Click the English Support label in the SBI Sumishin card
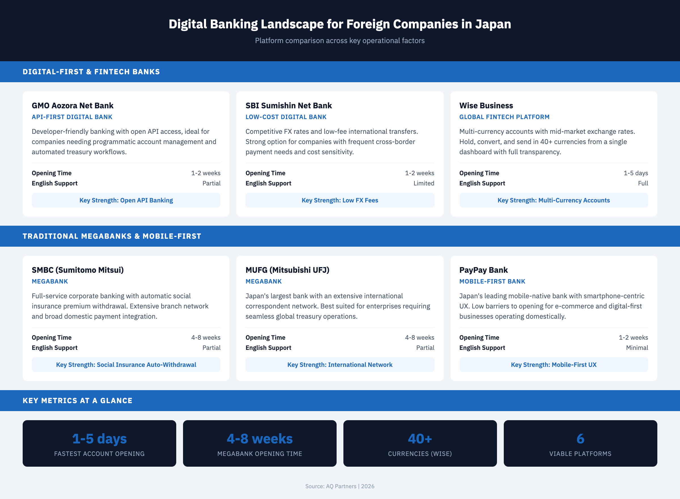This screenshot has width=680, height=499. [268, 183]
